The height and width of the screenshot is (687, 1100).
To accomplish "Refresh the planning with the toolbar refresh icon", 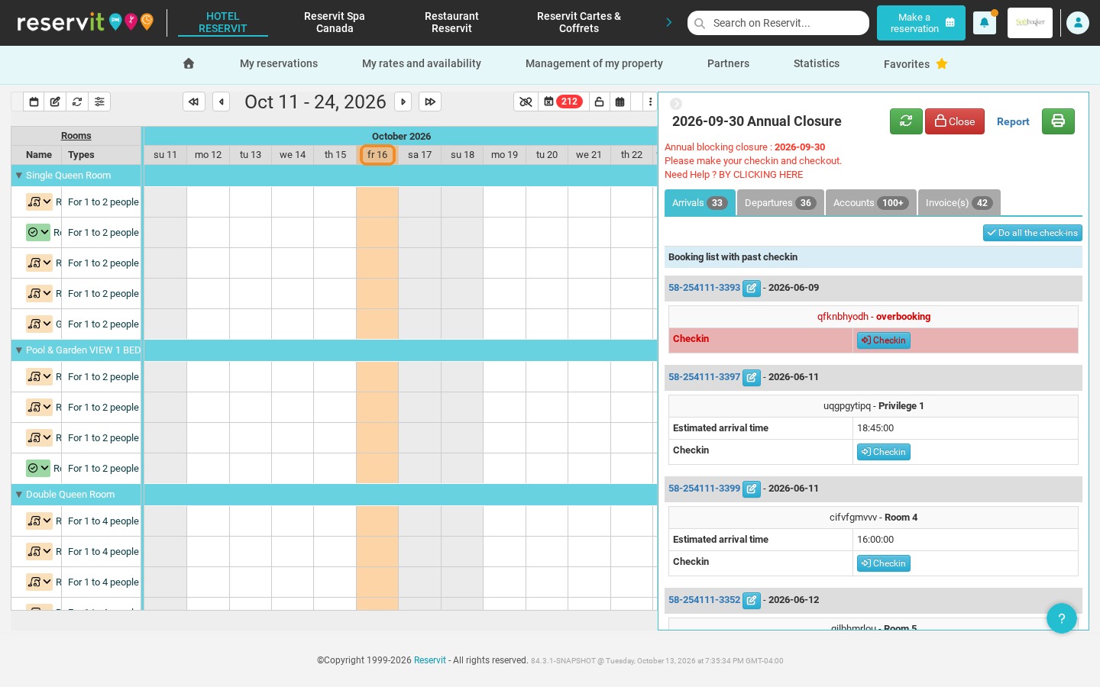I will [x=77, y=102].
